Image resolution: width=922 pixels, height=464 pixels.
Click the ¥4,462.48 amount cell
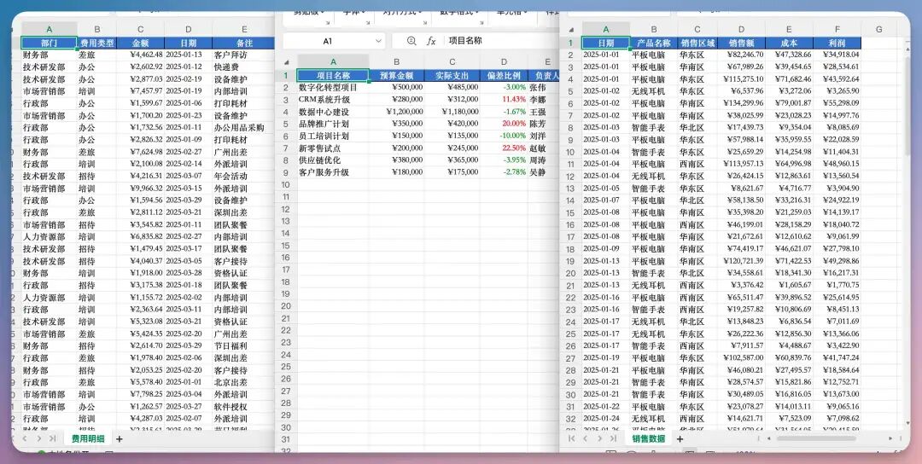[140, 55]
